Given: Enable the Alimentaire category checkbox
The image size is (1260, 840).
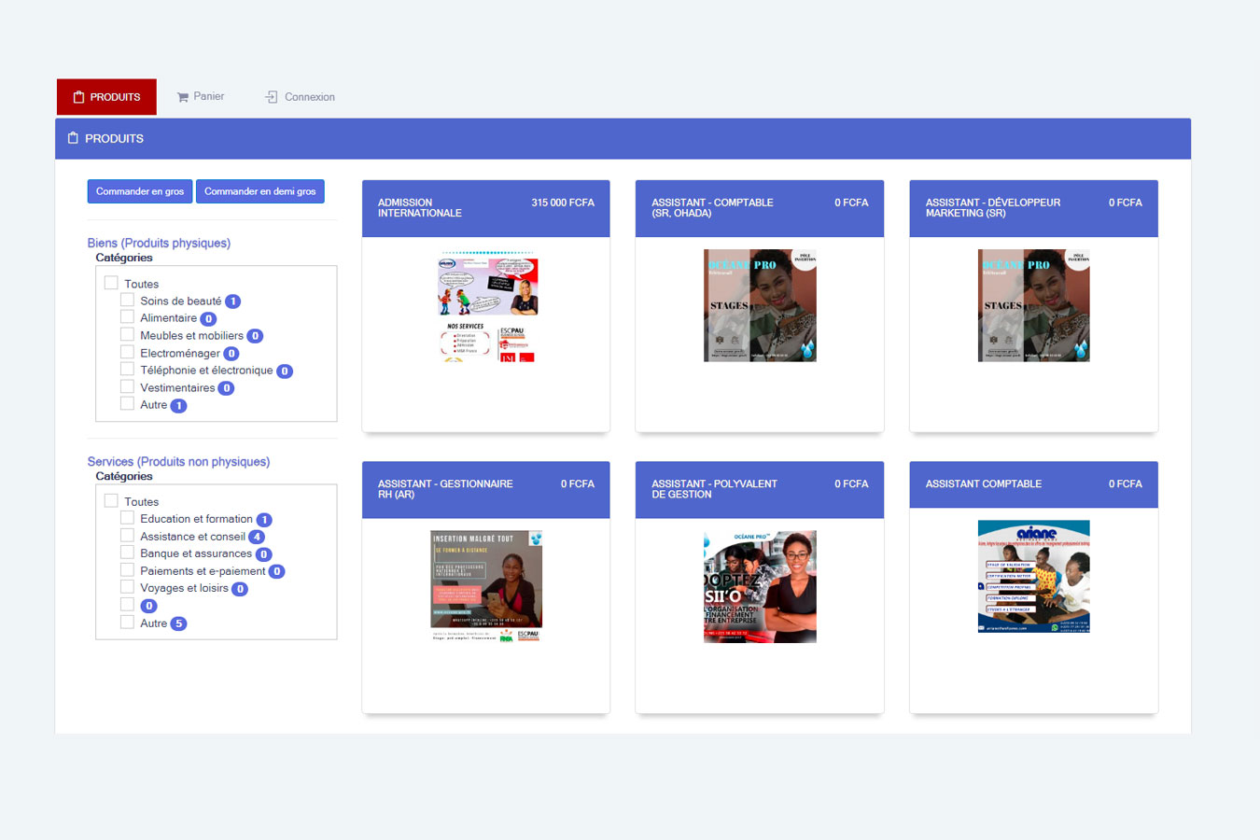Looking at the screenshot, I should pyautogui.click(x=127, y=317).
